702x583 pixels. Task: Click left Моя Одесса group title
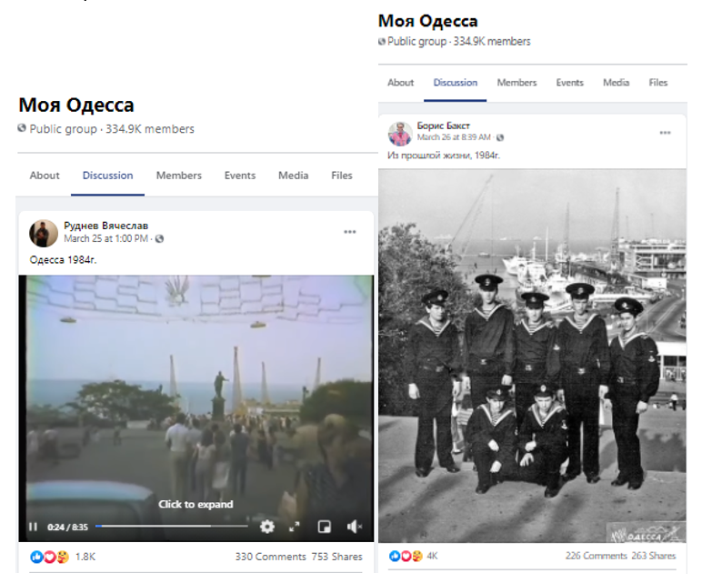click(76, 106)
